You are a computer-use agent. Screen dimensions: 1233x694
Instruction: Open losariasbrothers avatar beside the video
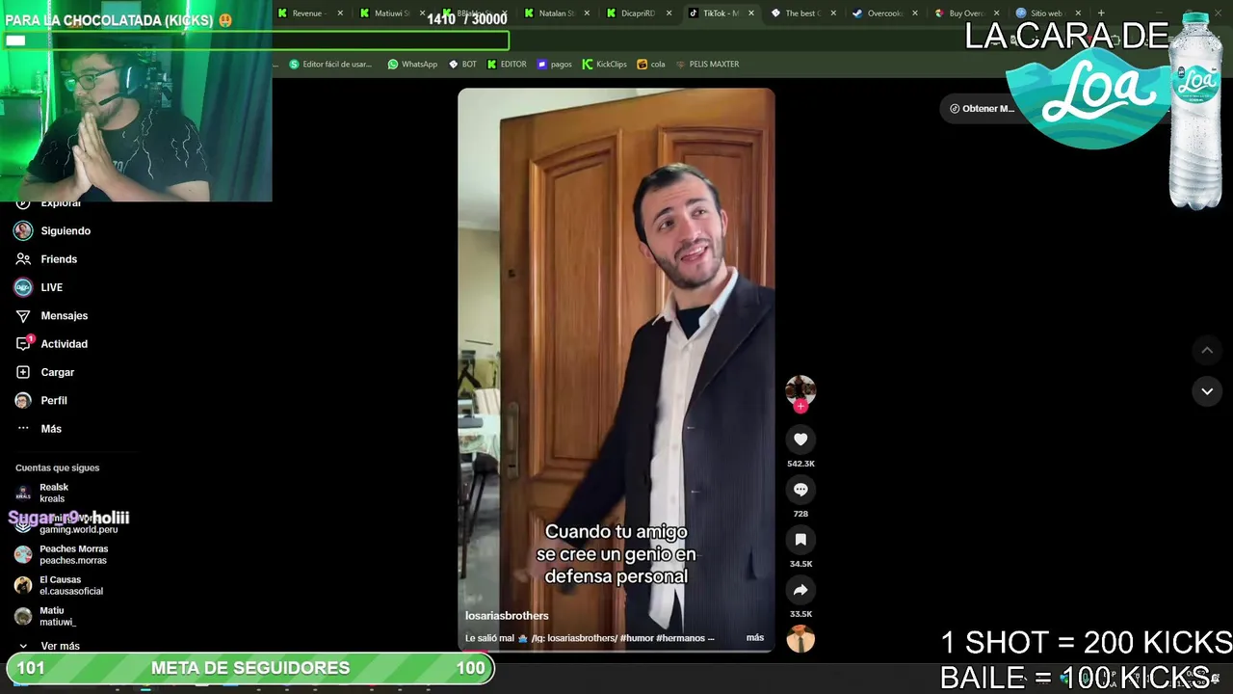[x=800, y=389]
